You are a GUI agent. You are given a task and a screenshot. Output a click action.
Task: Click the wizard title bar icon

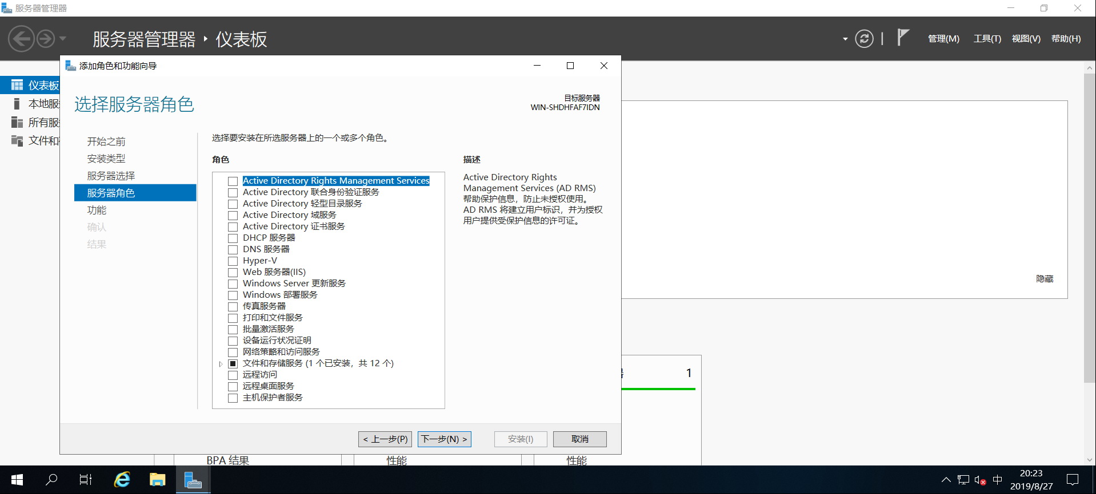point(71,66)
